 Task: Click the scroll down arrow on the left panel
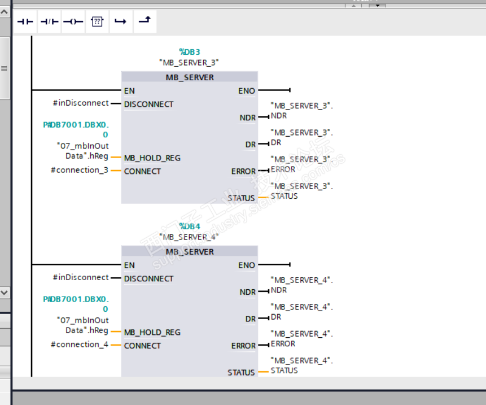pyautogui.click(x=5, y=292)
